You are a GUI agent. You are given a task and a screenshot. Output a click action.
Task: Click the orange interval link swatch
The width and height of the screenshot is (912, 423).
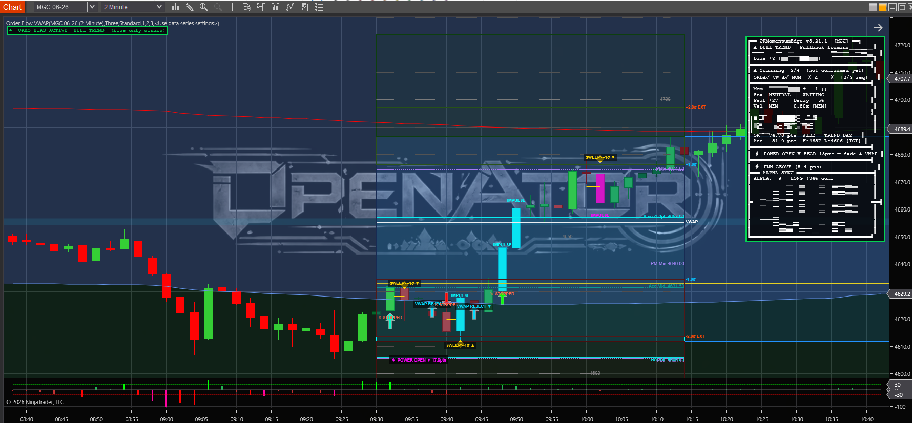tap(882, 7)
